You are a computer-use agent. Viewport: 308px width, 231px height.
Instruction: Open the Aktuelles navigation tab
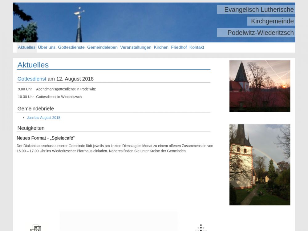tap(26, 47)
